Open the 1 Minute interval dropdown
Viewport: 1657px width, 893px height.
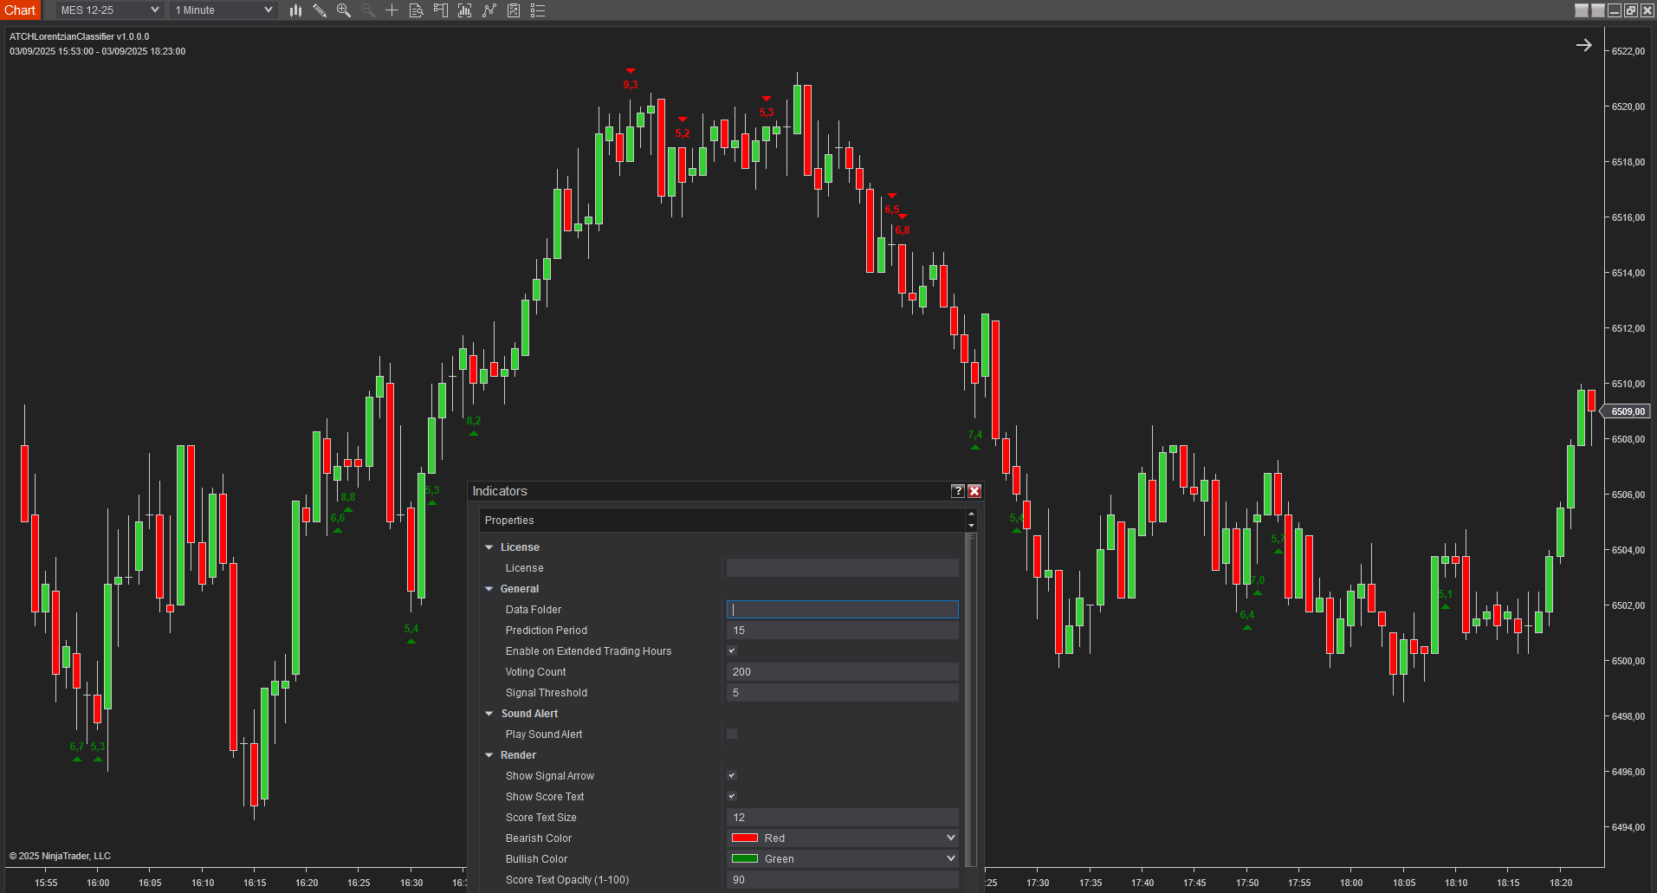tap(223, 10)
